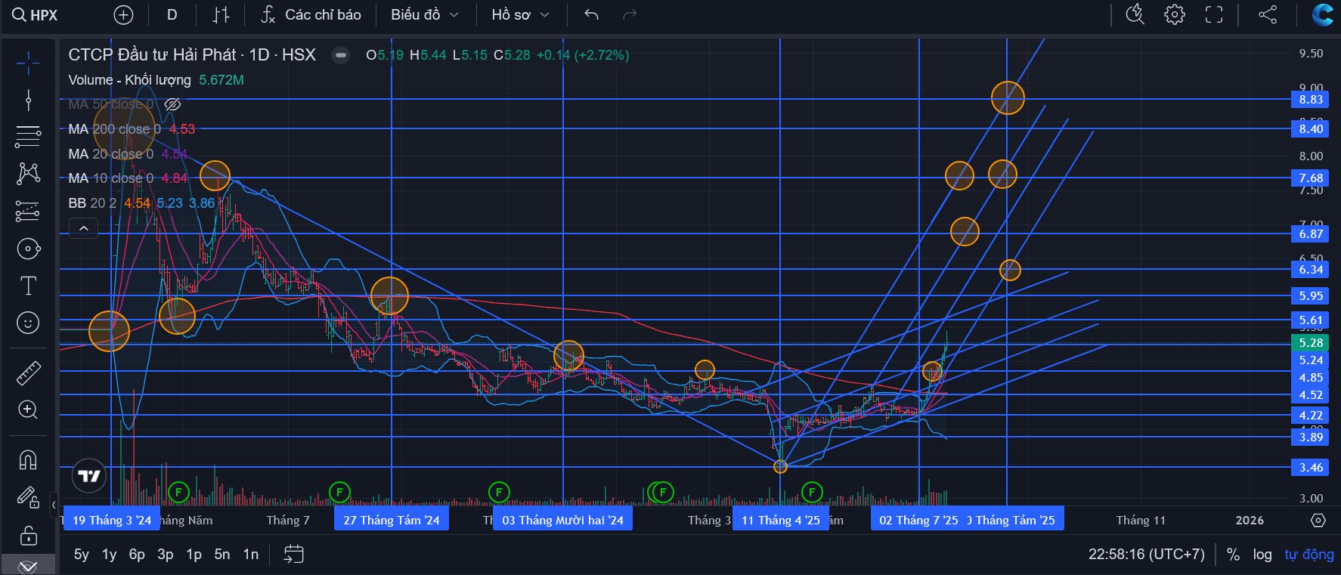
Task: Select the 'BB 20 2' legend
Action: click(92, 203)
